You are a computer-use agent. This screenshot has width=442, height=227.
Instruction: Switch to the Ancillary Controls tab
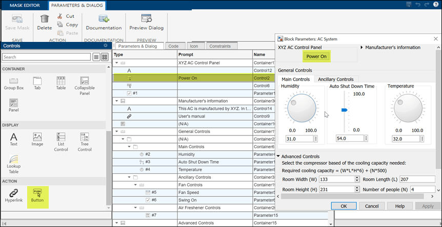point(335,79)
